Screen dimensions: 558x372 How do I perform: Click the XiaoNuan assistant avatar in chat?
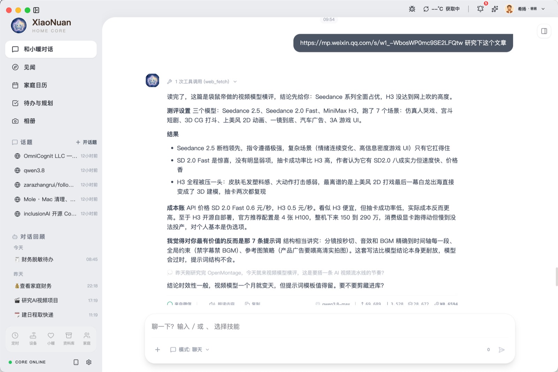pyautogui.click(x=152, y=80)
